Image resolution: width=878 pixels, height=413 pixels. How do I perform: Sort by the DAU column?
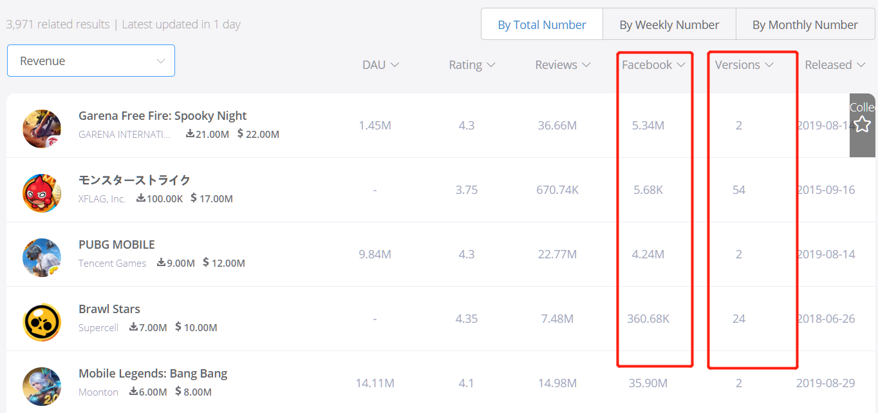click(x=380, y=64)
